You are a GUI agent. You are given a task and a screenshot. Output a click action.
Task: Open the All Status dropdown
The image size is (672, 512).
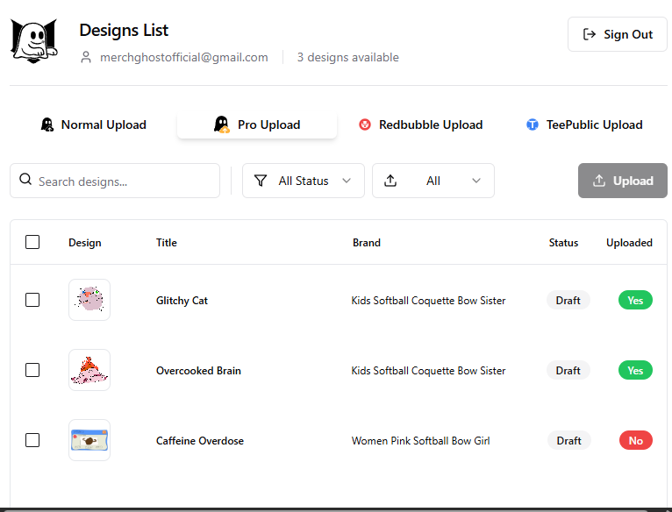pyautogui.click(x=304, y=181)
